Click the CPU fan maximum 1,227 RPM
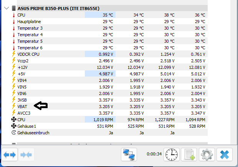Viewport: 238px width, 167px height. coord(165,120)
